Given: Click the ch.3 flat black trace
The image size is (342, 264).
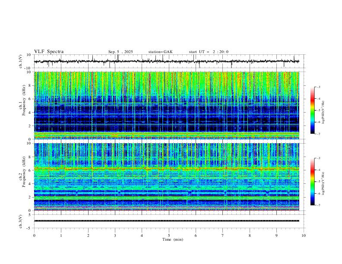Looking at the screenshot, I should [167, 221].
